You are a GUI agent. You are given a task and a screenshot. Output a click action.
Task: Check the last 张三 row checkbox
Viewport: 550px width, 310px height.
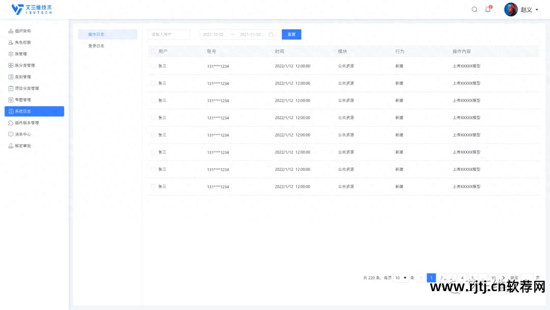pos(153,187)
